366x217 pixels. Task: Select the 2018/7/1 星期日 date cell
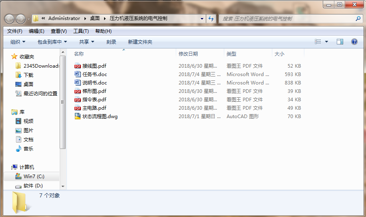point(199,116)
